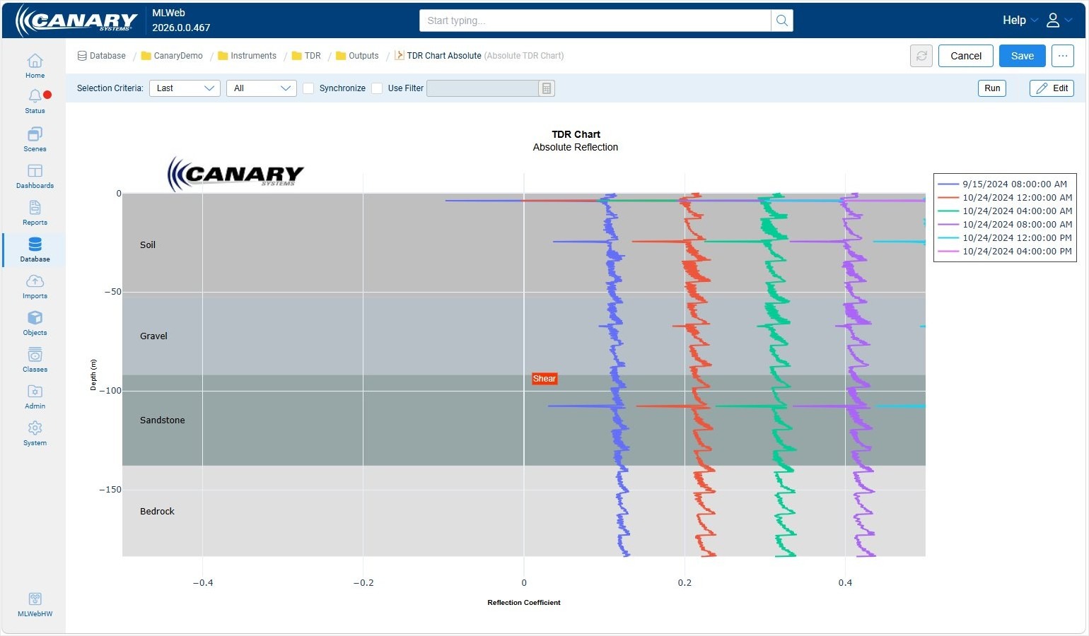Screen dimensions: 1089x636
Task: Click the refresh icon beside Cancel
Action: 921,56
